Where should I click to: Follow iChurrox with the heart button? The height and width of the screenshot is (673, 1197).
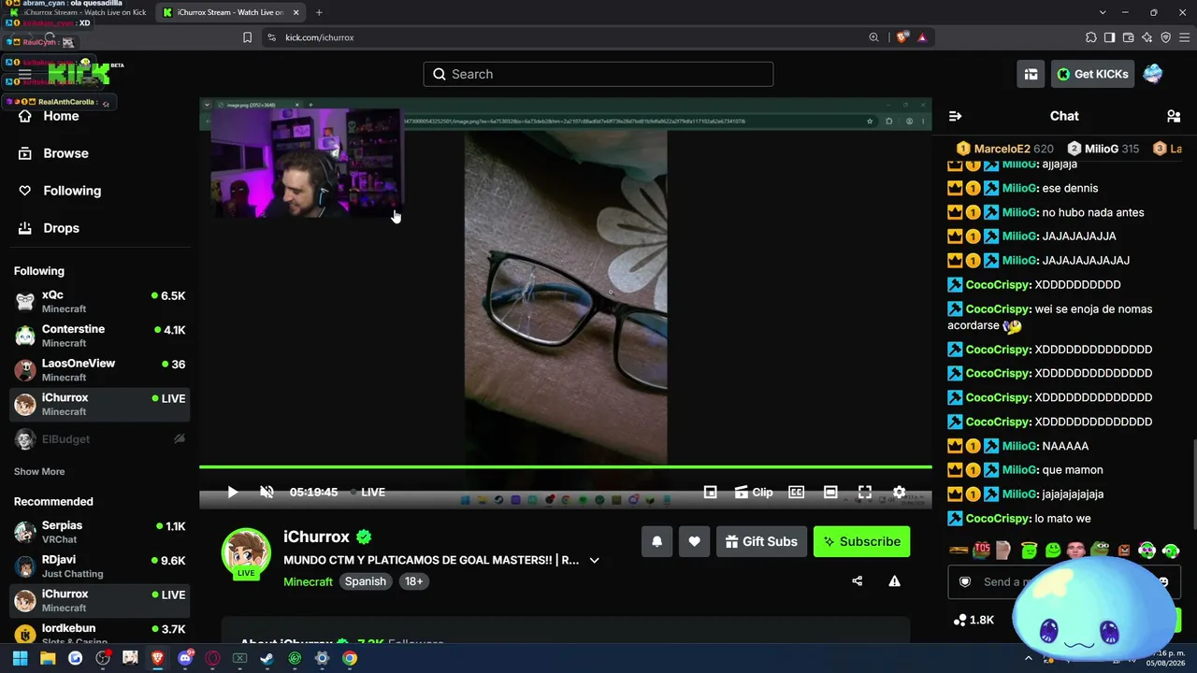(x=694, y=541)
